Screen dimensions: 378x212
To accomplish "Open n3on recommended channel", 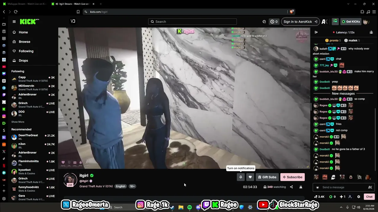I will [33, 146].
